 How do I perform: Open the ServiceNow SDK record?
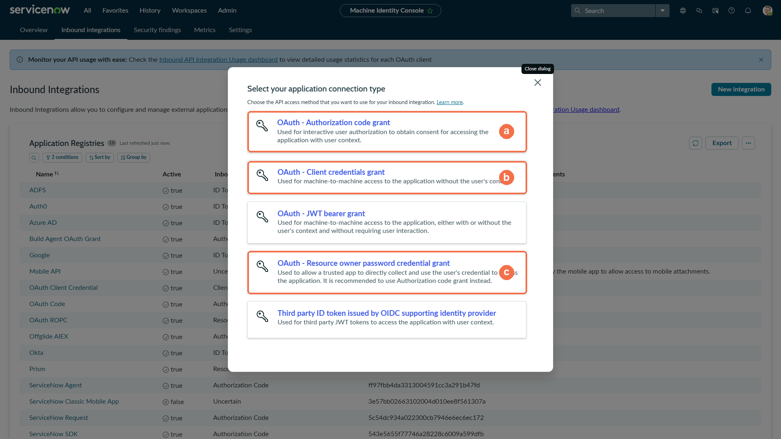click(x=53, y=434)
